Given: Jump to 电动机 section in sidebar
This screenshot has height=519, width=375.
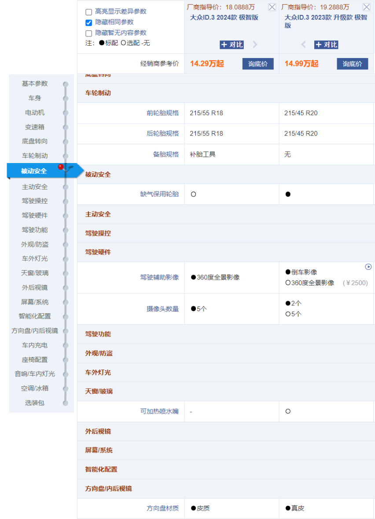Looking at the screenshot, I should [x=35, y=113].
